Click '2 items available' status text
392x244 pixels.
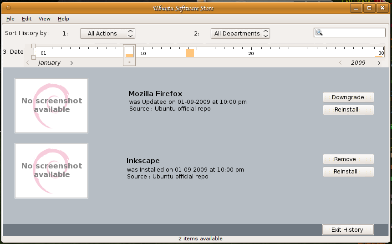click(200, 239)
